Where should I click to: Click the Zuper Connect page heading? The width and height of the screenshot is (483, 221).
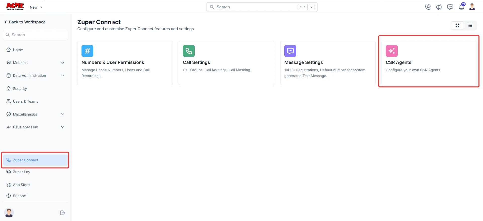pyautogui.click(x=99, y=22)
